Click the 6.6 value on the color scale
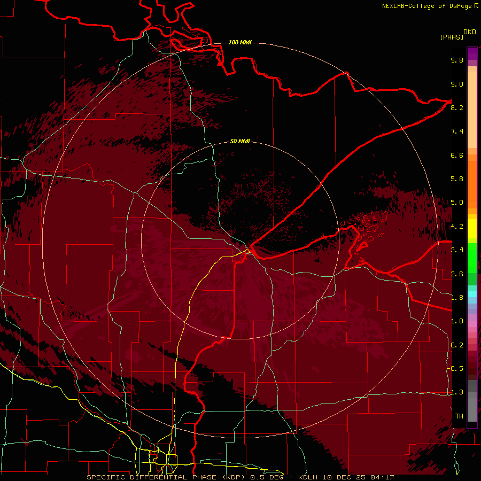Screen dimensions: 481x481 tap(457, 155)
